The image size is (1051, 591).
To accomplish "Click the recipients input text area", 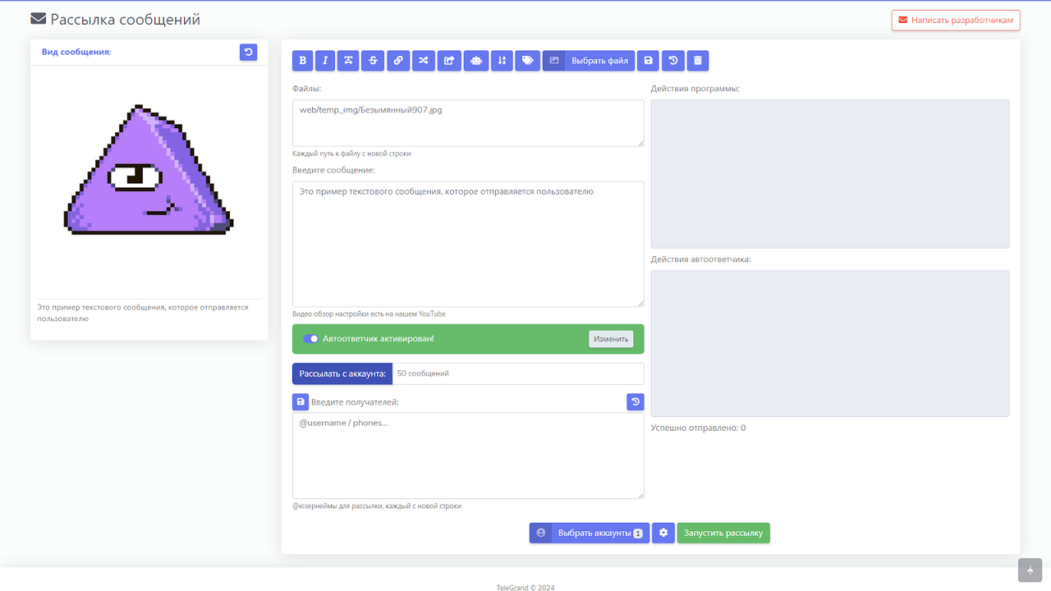I will point(468,456).
